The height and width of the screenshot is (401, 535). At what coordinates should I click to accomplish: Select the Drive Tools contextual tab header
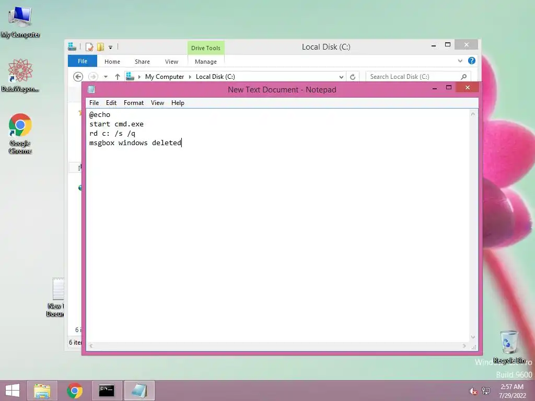pos(206,48)
